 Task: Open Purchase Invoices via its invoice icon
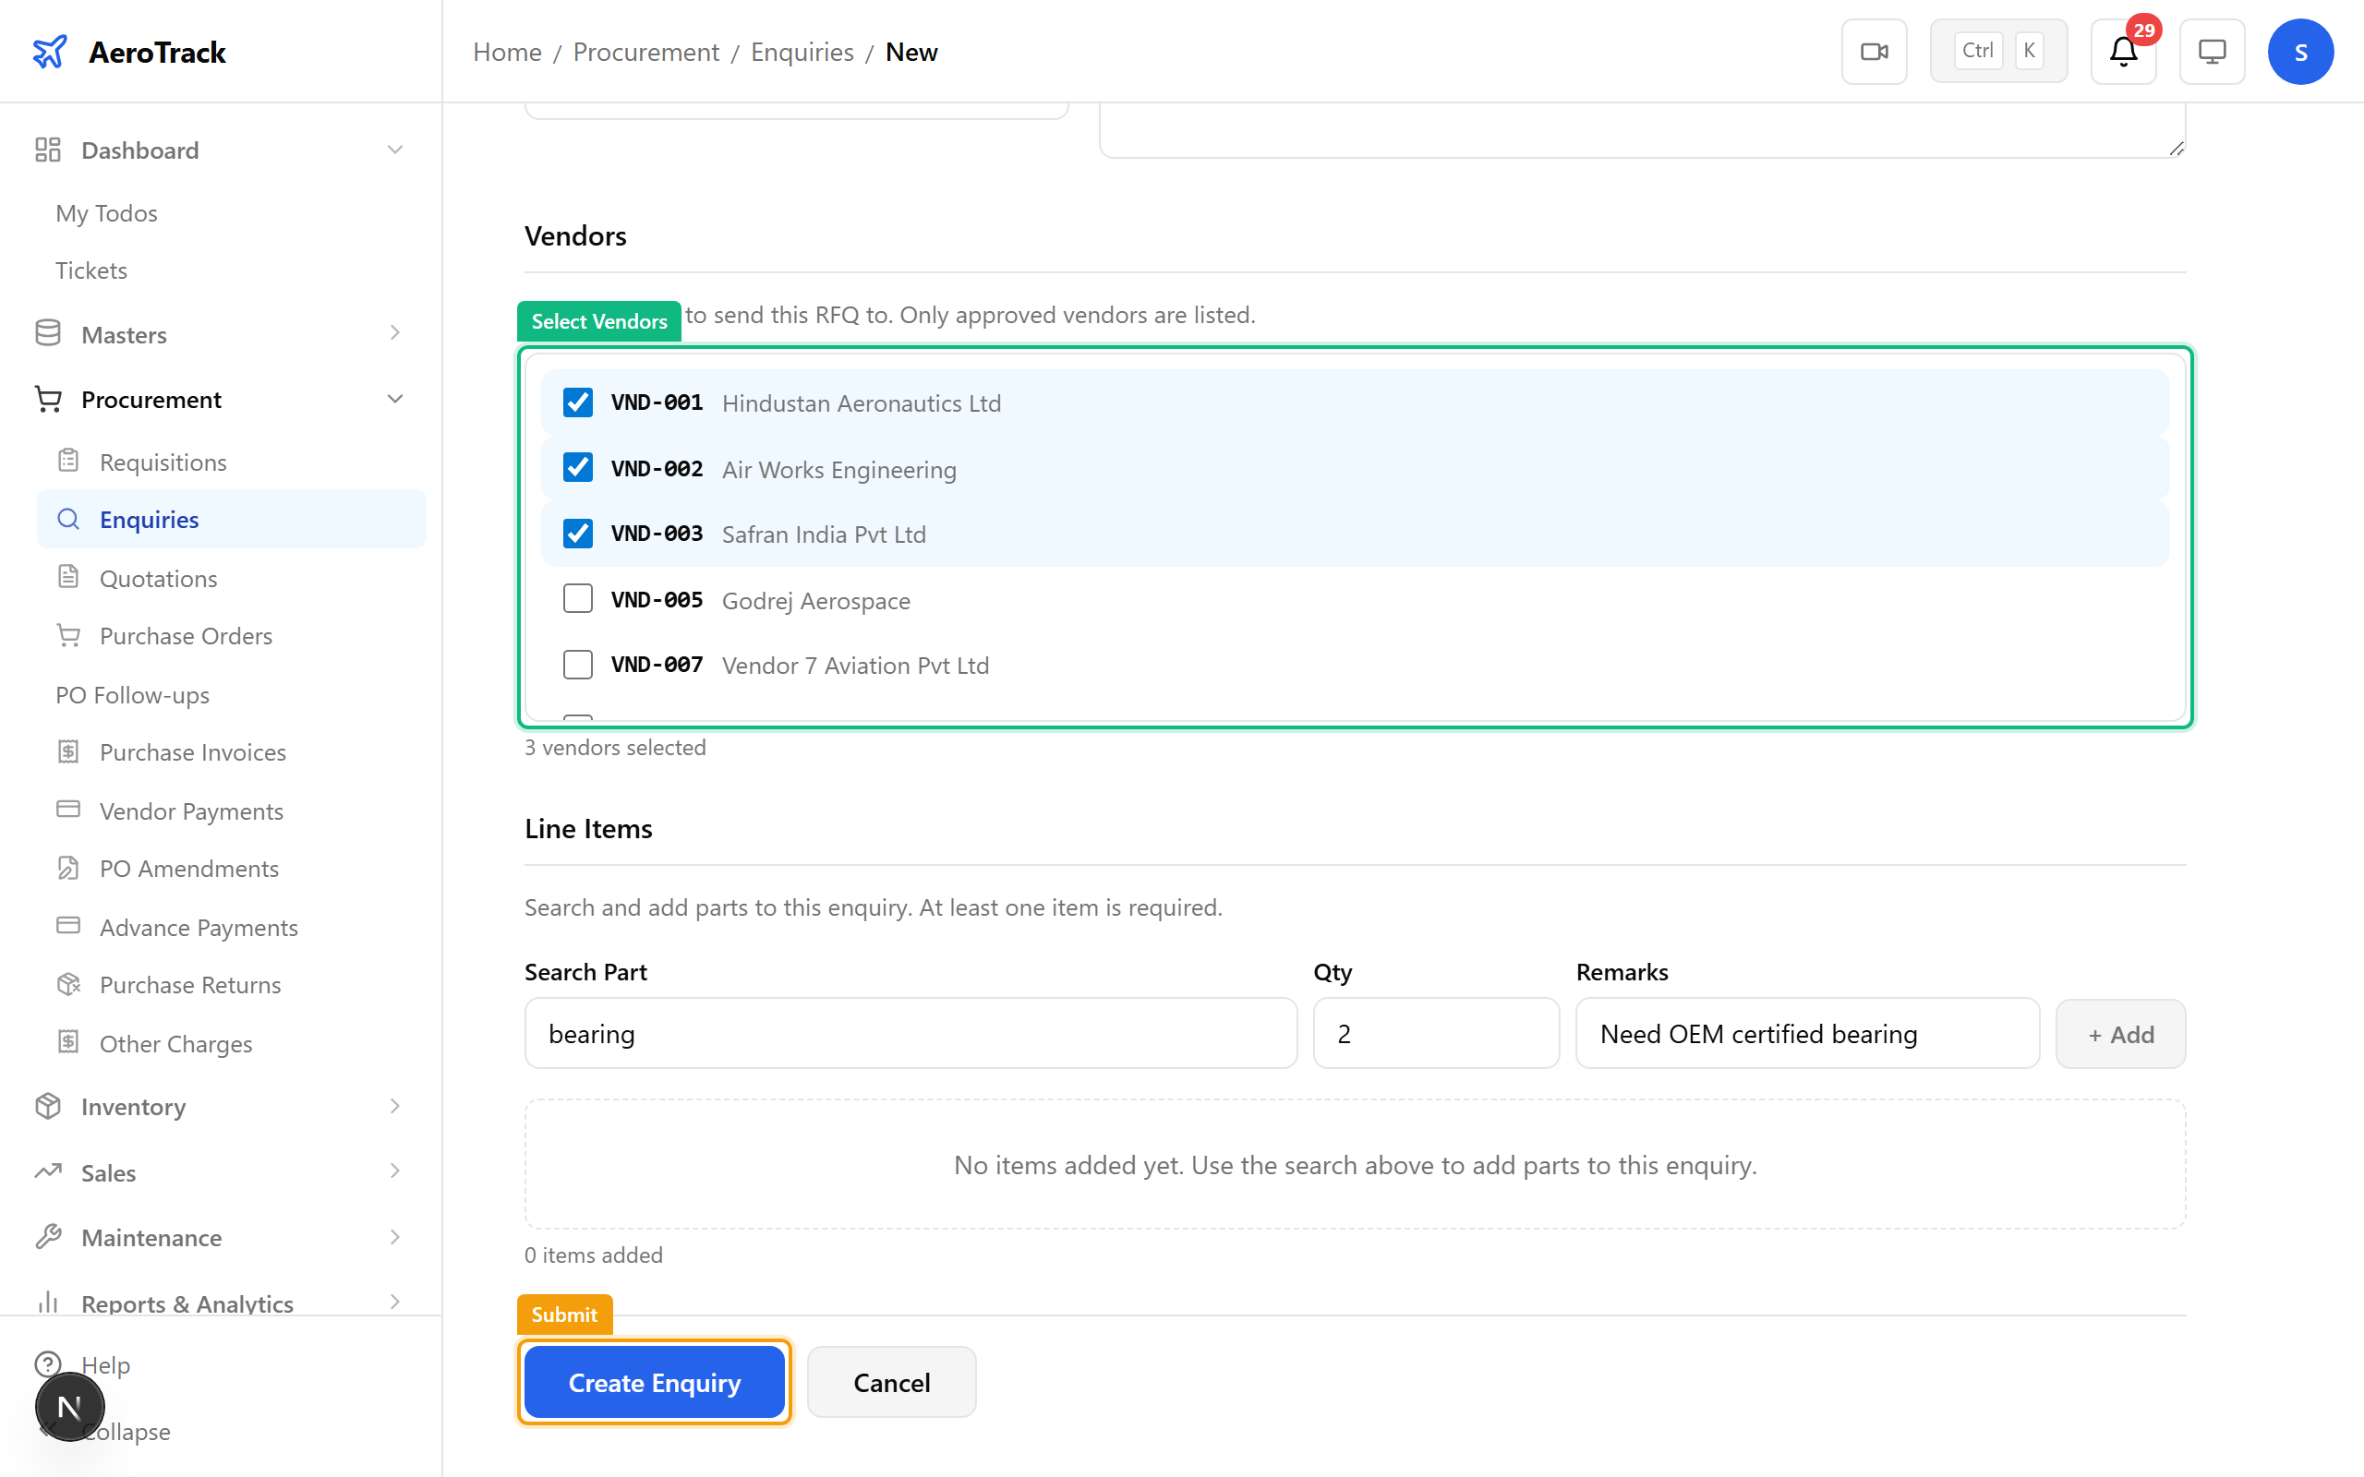coord(67,751)
